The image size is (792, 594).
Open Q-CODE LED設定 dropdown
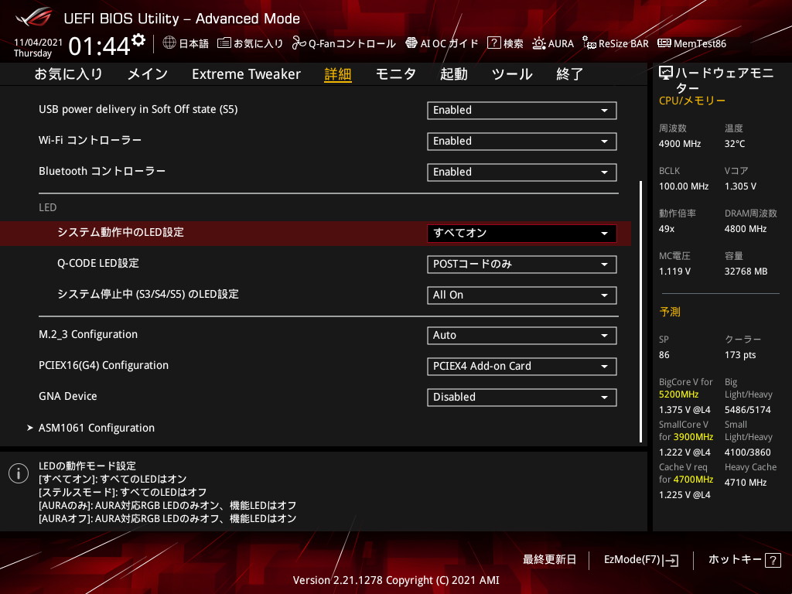point(522,265)
